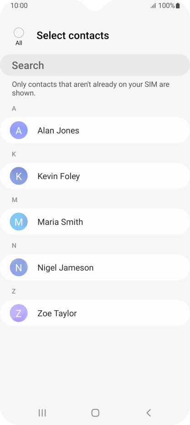Tap Alan Jones's purple A avatar
Screen dimensions: 190x425
point(19,130)
